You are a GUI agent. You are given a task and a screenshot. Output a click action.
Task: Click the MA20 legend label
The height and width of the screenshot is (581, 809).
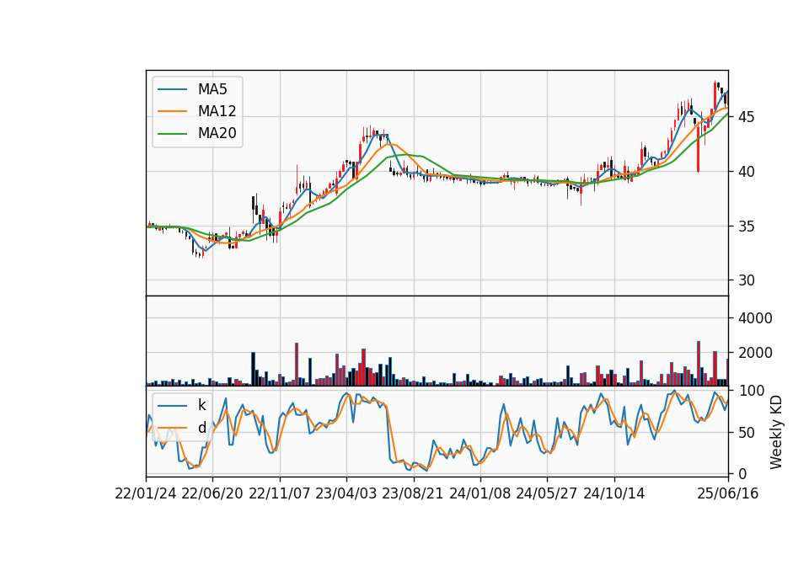[217, 133]
